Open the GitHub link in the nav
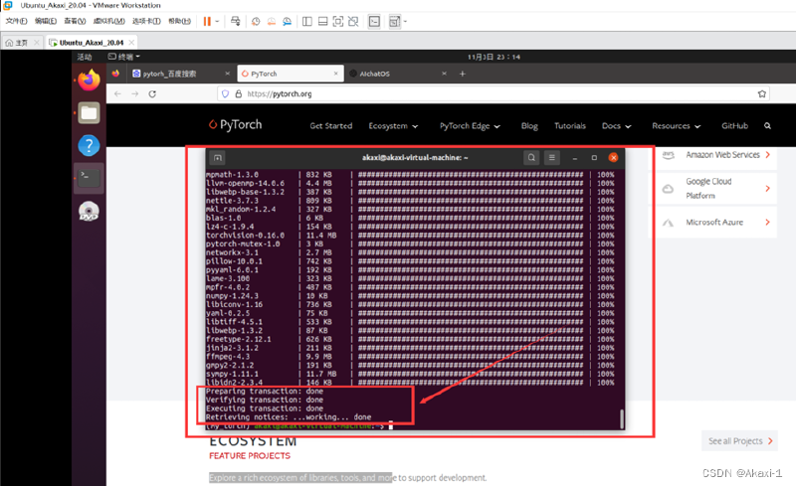 click(x=734, y=126)
